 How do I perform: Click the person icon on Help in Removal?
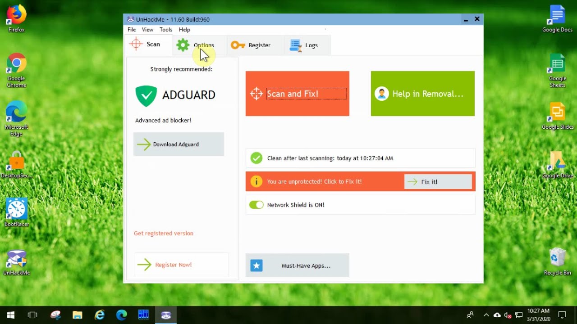(x=382, y=94)
